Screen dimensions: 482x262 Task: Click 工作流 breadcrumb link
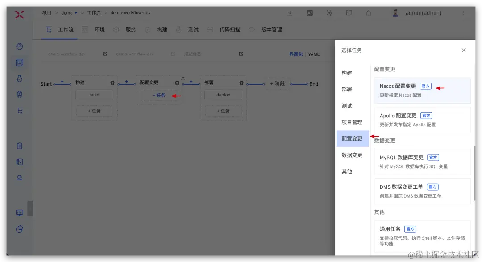(x=94, y=13)
